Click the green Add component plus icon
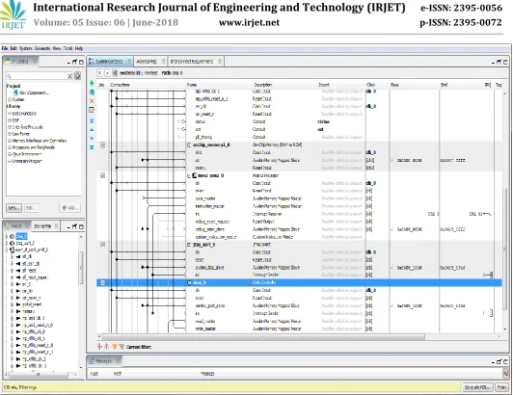This screenshot has width=513, height=395. click(92, 83)
